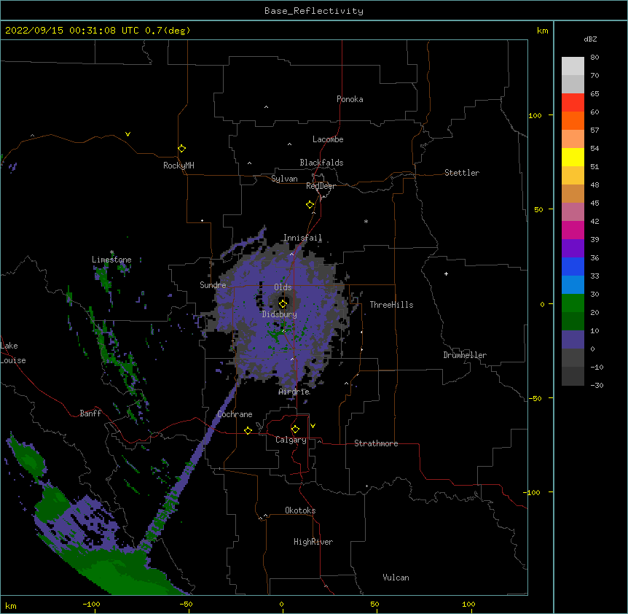Click the Didsbury city label

click(280, 314)
